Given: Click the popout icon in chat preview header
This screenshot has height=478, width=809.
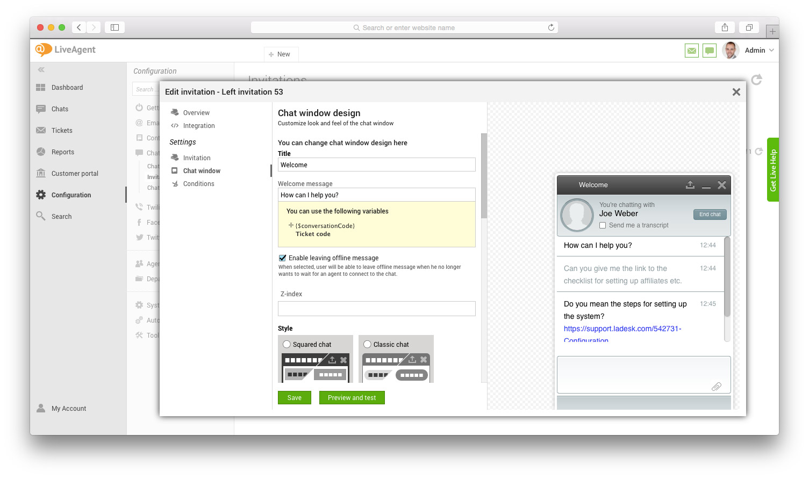Looking at the screenshot, I should point(690,185).
